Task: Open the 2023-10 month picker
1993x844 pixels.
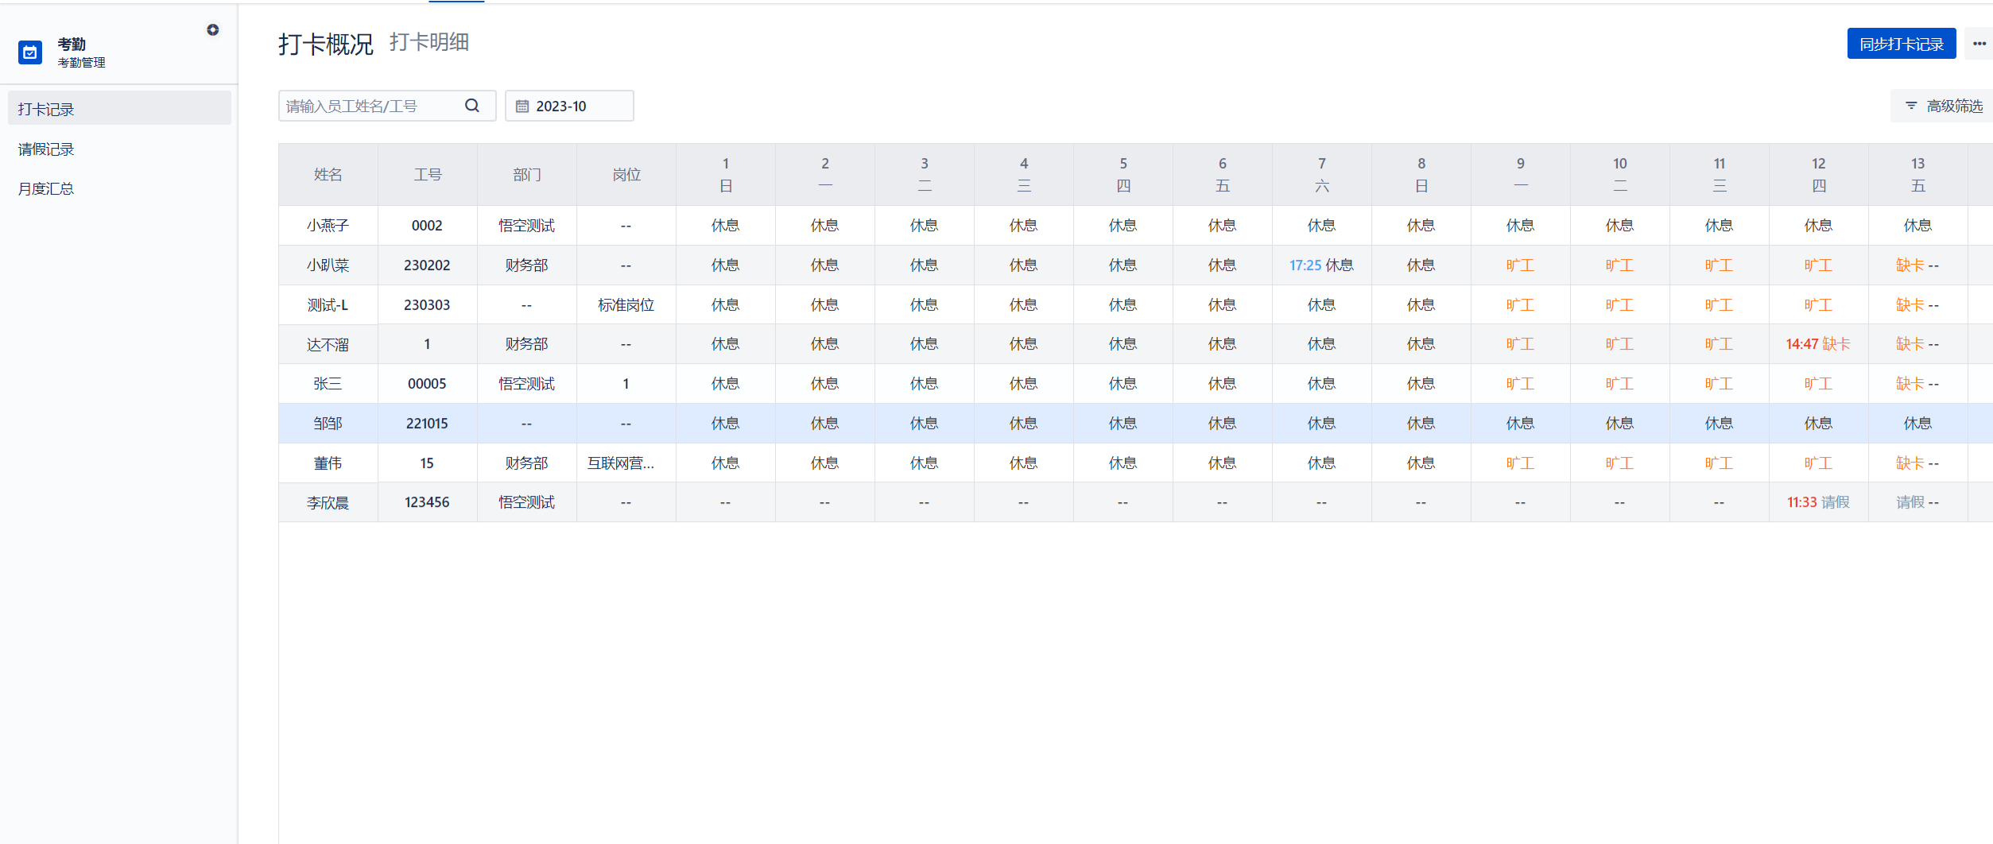Action: [x=569, y=105]
